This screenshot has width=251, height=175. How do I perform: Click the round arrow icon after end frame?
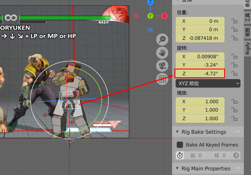236,155
